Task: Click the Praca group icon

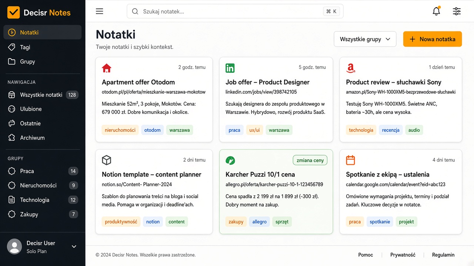Action: [x=12, y=171]
